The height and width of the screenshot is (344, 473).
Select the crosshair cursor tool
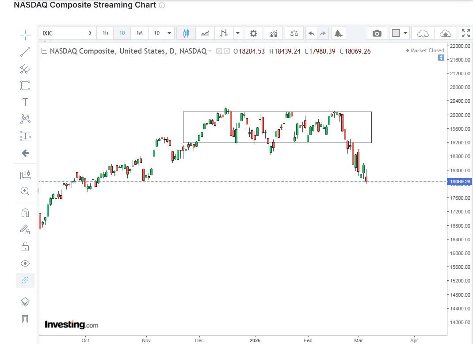click(x=25, y=35)
